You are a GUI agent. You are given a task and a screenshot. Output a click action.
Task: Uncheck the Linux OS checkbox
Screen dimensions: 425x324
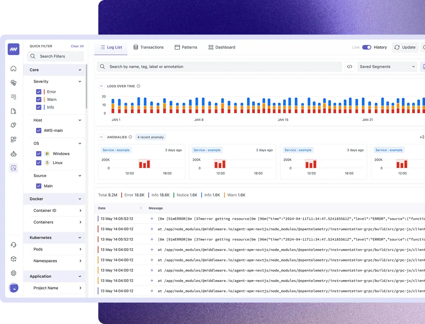point(39,163)
